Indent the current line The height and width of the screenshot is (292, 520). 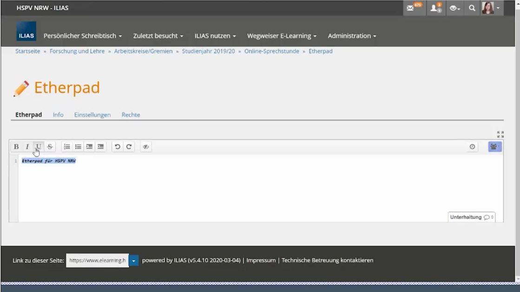coord(90,147)
